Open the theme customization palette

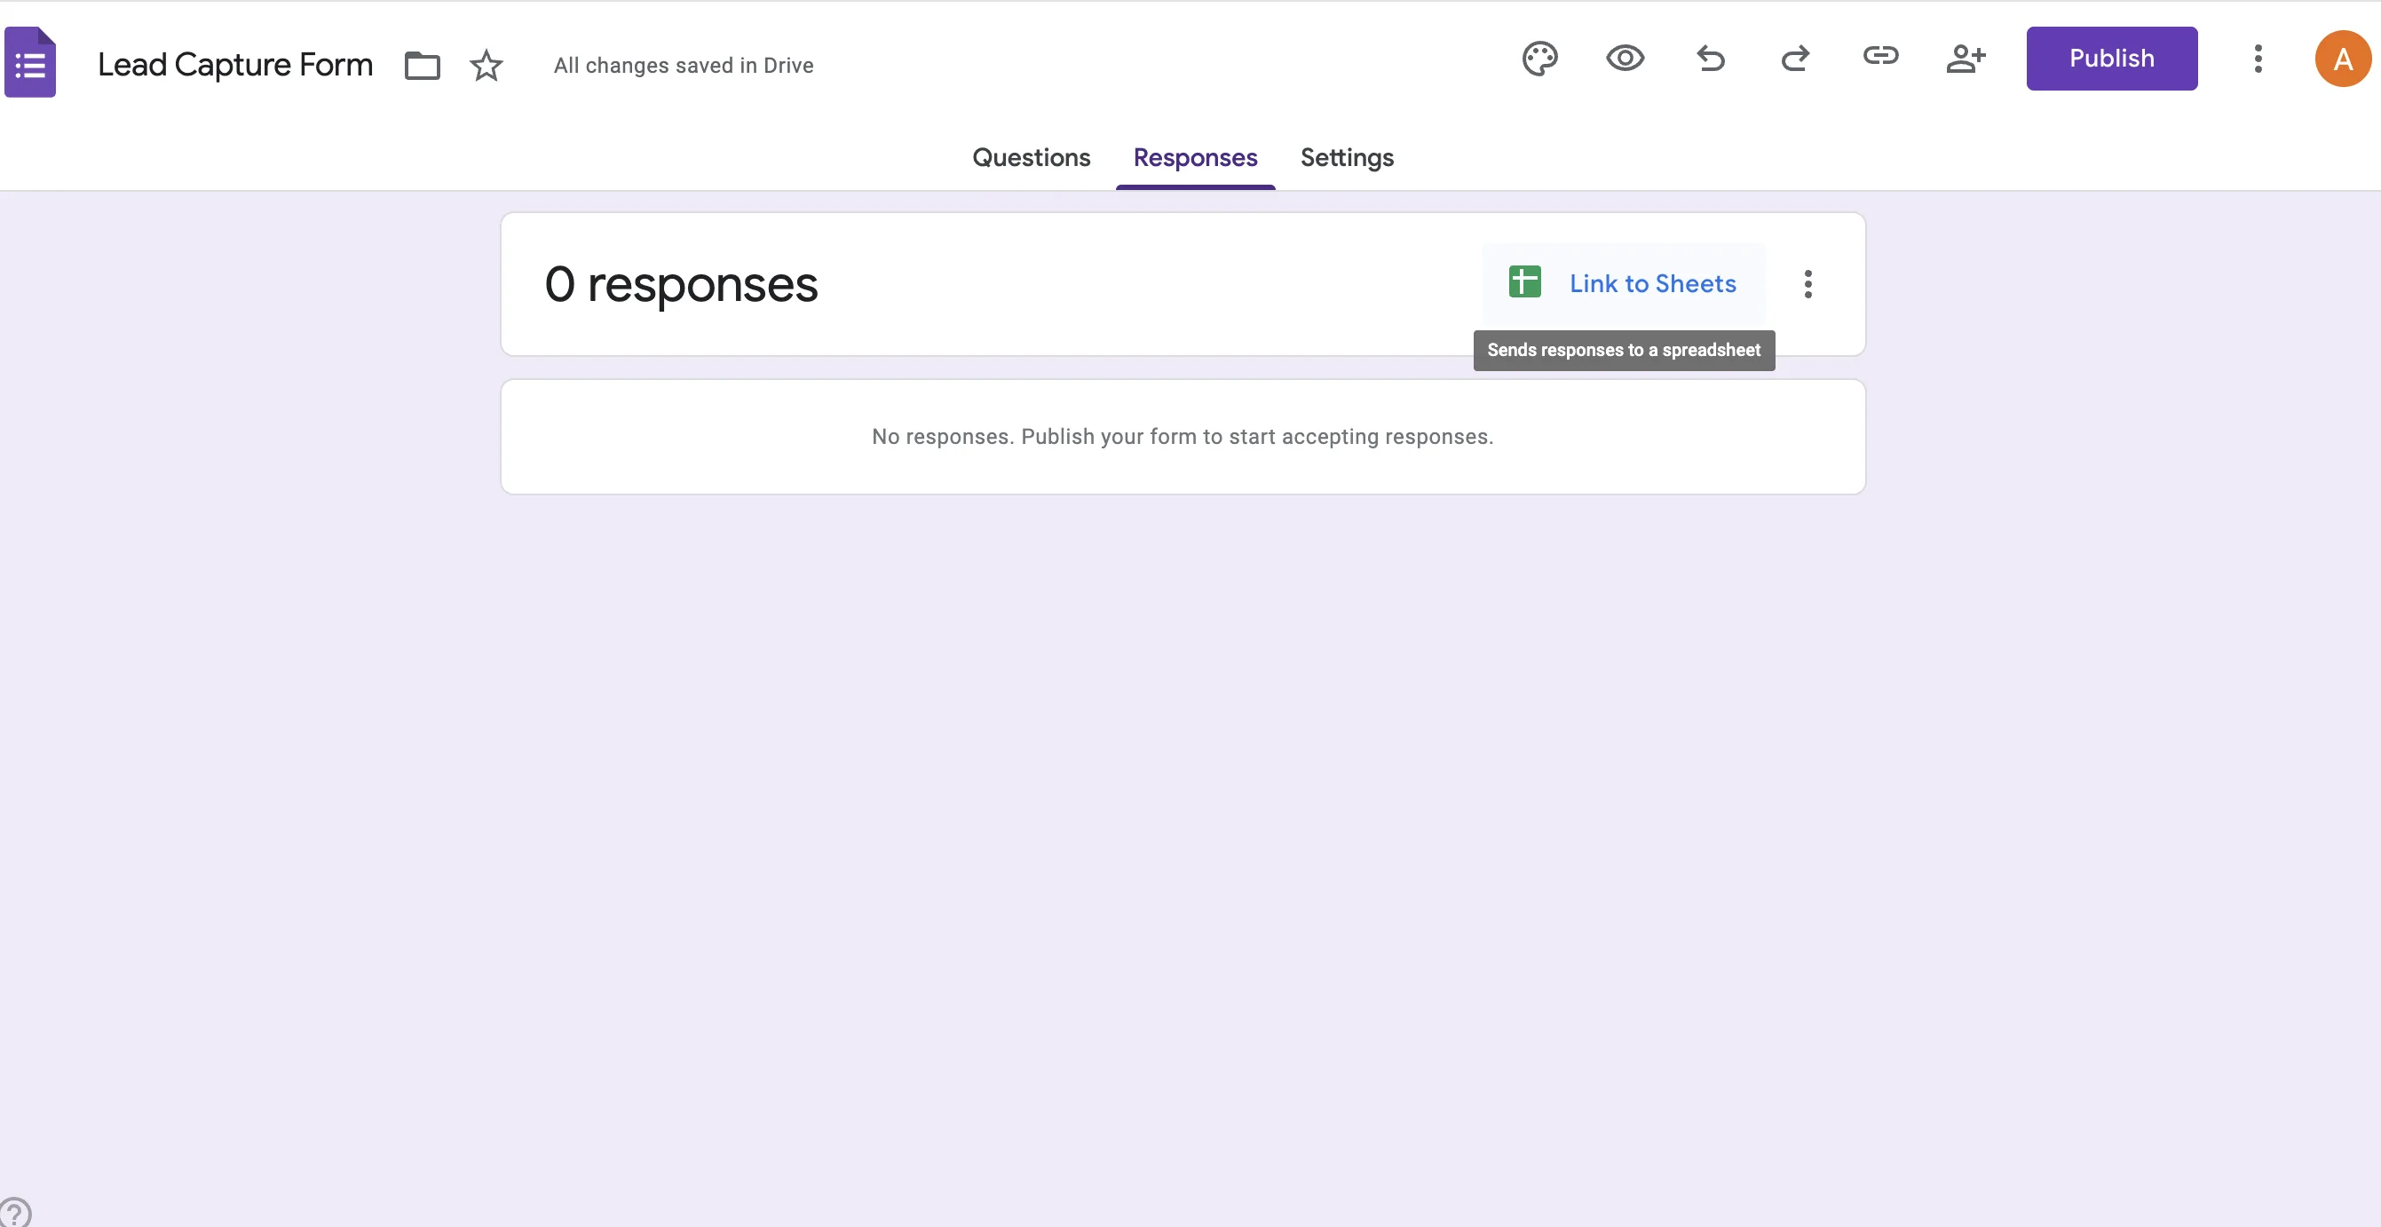(x=1541, y=59)
